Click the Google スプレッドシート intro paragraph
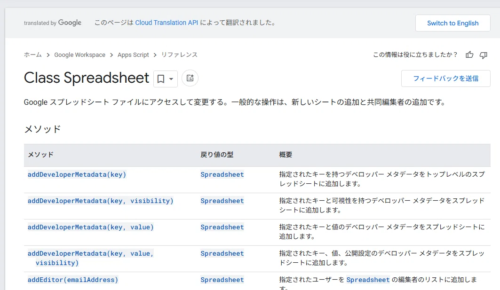Screen dimensions: 500x290 tap(235, 102)
